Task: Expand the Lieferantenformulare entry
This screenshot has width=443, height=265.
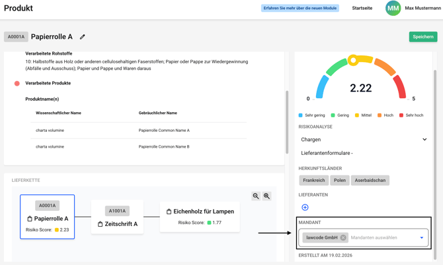Action: (327, 153)
